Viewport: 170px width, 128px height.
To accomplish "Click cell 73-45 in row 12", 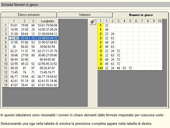I will (14, 72).
